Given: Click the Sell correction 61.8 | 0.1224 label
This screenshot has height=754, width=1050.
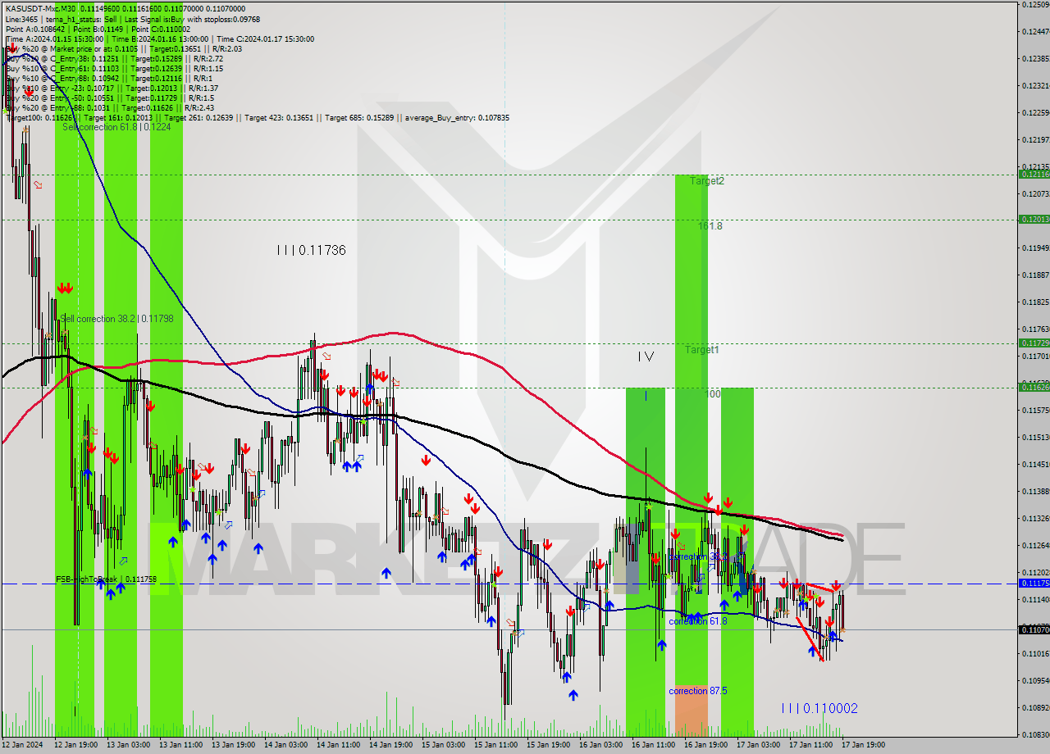Looking at the screenshot, I should 116,127.
